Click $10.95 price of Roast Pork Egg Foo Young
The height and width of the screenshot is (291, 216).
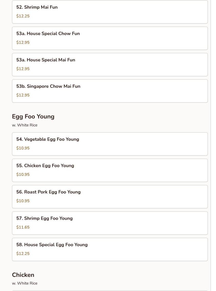click(x=23, y=201)
